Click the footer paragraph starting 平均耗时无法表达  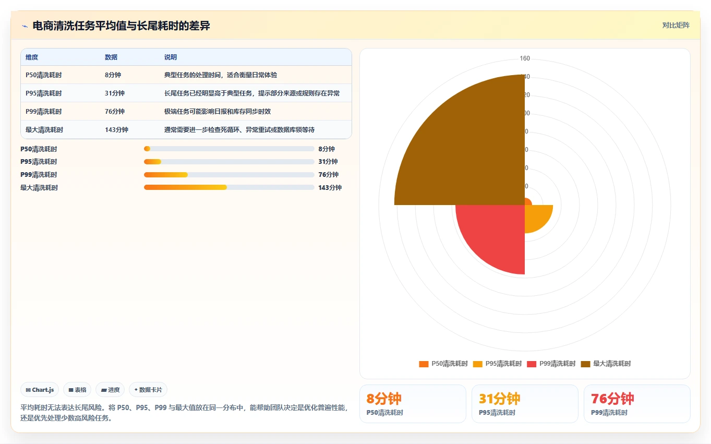(x=184, y=413)
